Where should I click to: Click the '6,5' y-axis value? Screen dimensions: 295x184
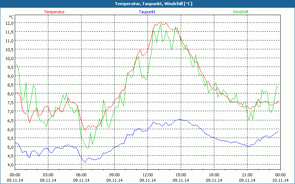[11, 121]
